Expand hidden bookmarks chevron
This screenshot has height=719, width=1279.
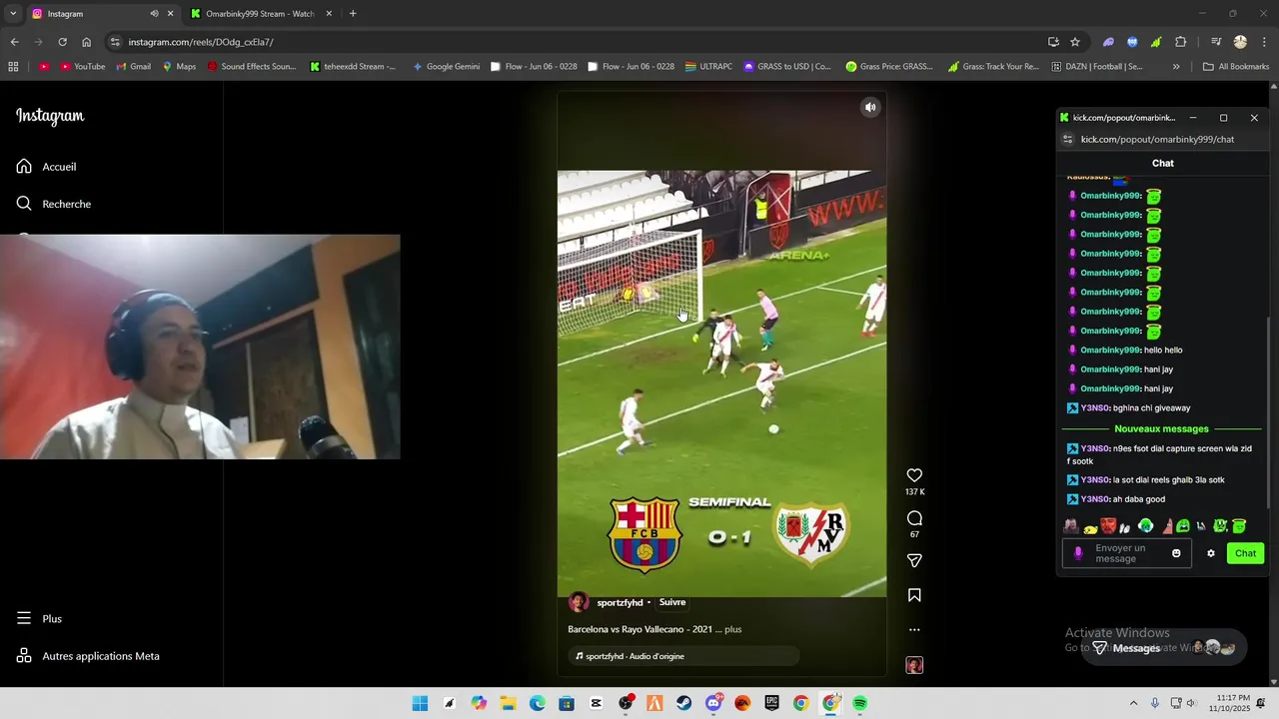tap(1176, 67)
